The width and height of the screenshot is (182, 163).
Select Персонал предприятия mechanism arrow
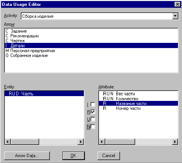pos(91,51)
